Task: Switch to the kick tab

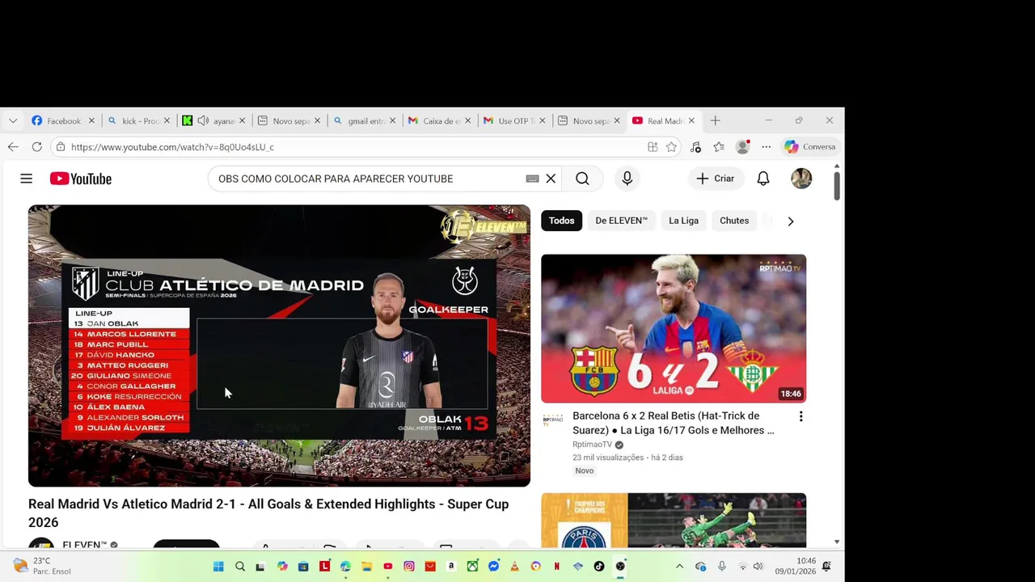Action: 139,120
